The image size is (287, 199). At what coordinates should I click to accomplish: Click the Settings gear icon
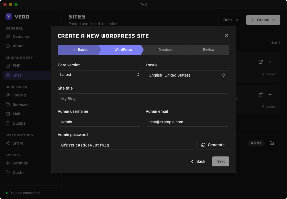pos(8,163)
